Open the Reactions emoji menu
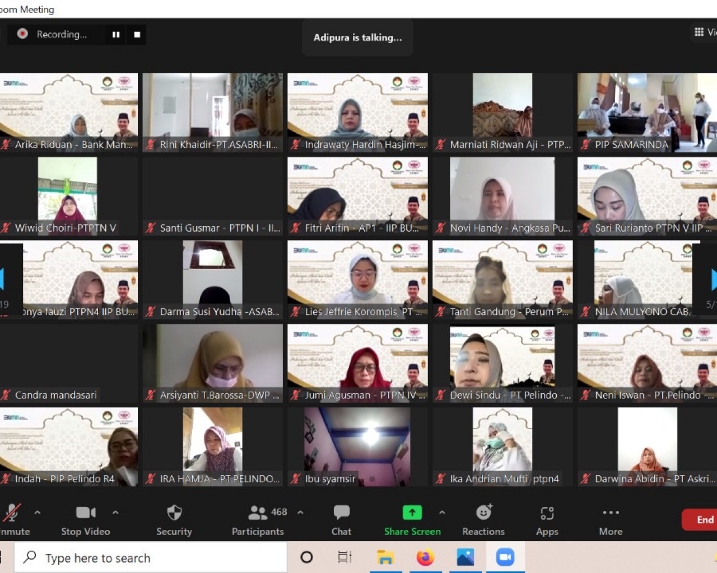 pyautogui.click(x=483, y=513)
